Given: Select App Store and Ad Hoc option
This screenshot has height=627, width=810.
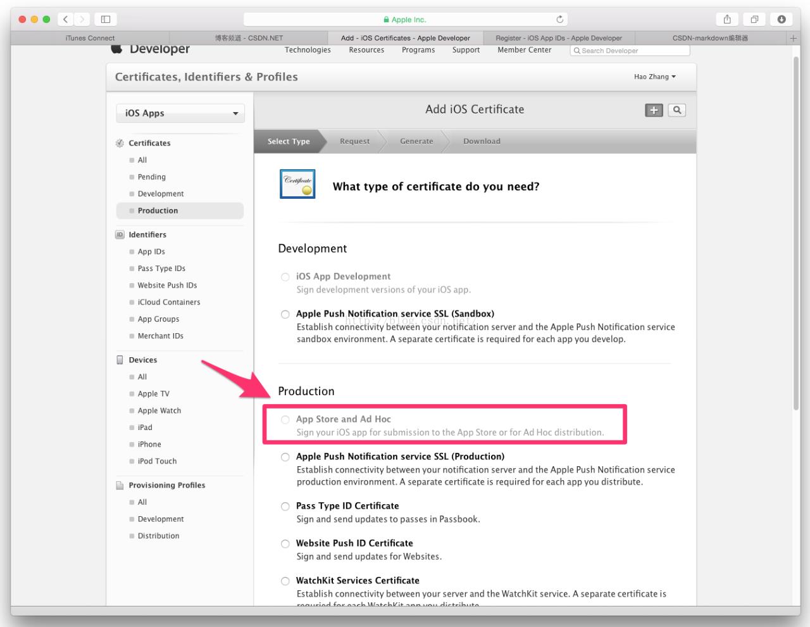Looking at the screenshot, I should tap(285, 419).
